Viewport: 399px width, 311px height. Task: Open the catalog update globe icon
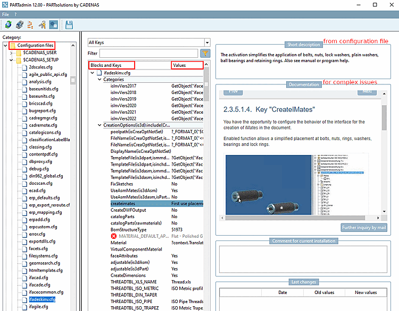pos(8,24)
